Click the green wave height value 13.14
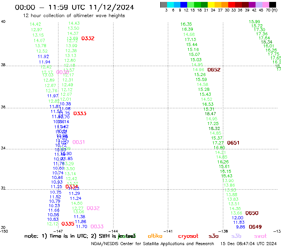This screenshot has height=247, width=281. point(70,174)
